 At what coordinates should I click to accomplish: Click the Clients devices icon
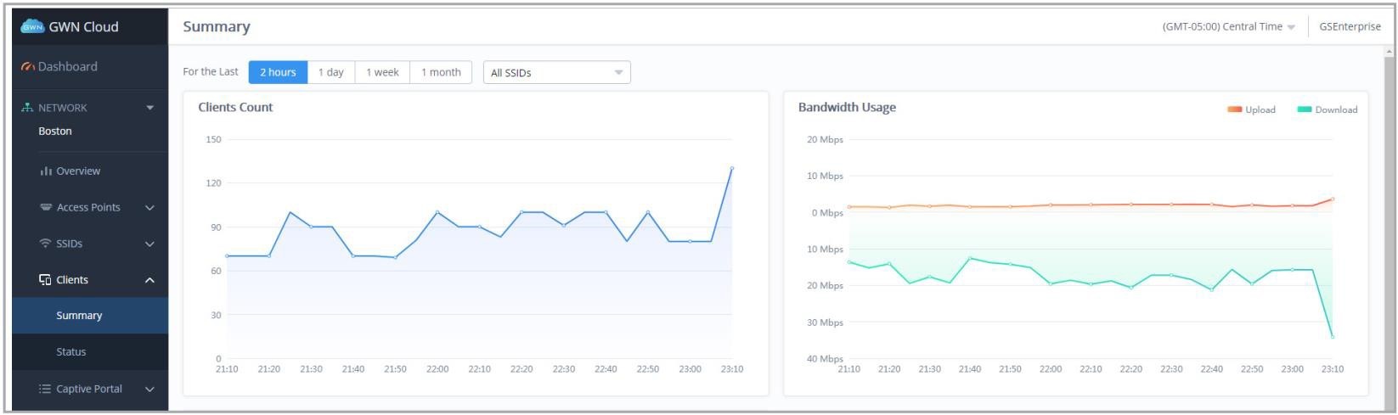[45, 280]
